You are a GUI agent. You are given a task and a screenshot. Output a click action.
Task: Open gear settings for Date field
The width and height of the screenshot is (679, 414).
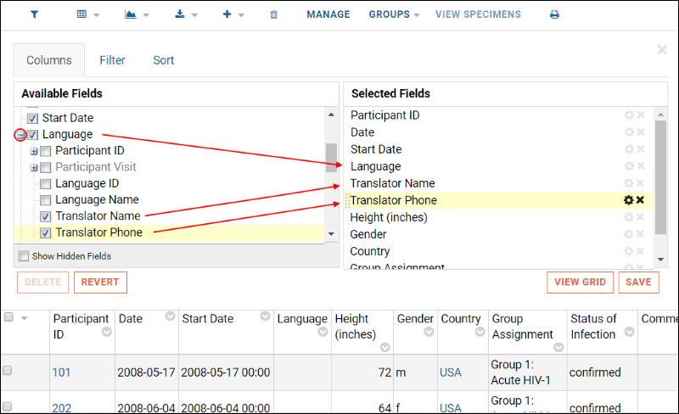(x=629, y=132)
